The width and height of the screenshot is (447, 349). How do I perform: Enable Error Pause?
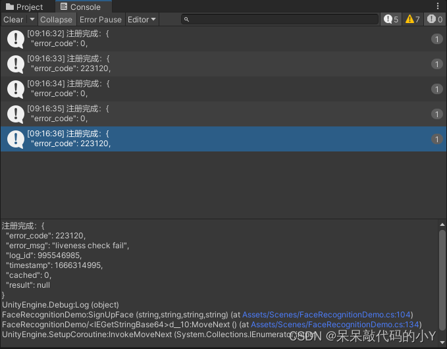click(x=101, y=20)
